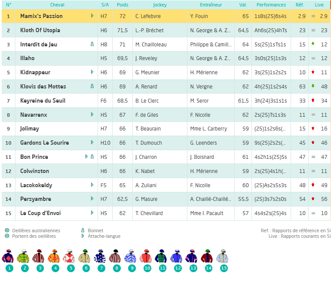Click jockey name T. Chevillard
Screen dimensions: 331x282
149,213
